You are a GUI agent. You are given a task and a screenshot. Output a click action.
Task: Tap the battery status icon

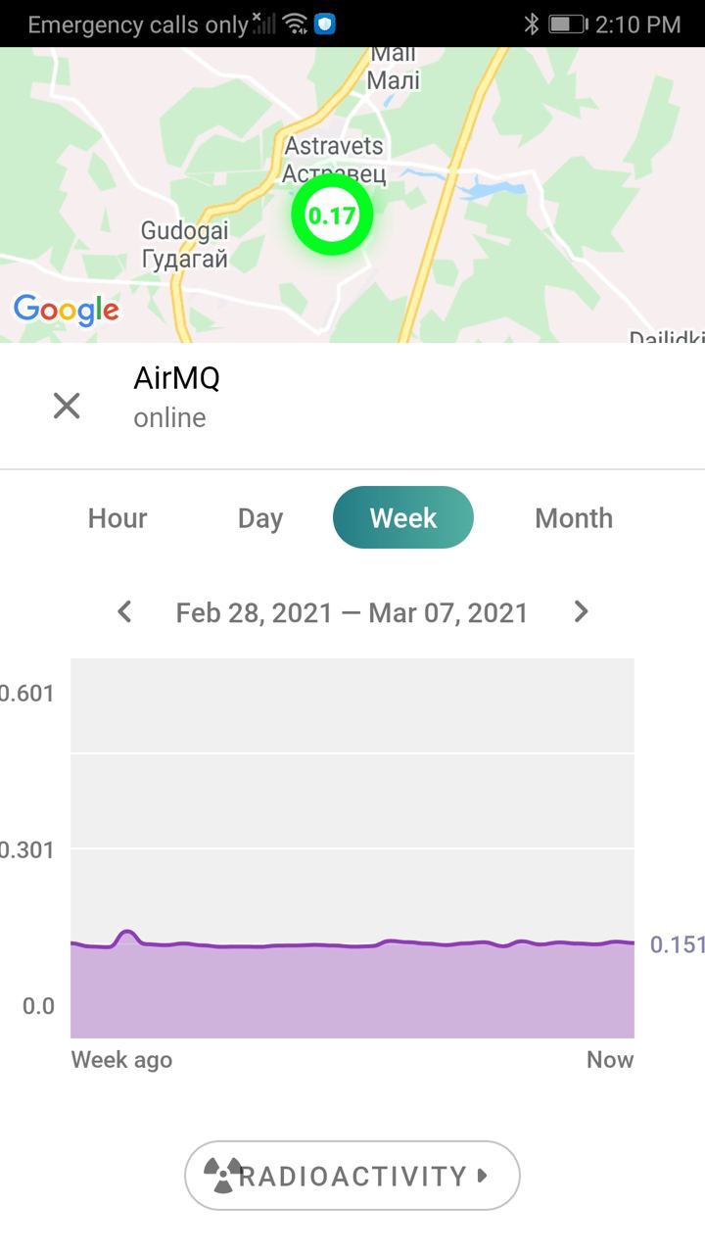pos(567,24)
